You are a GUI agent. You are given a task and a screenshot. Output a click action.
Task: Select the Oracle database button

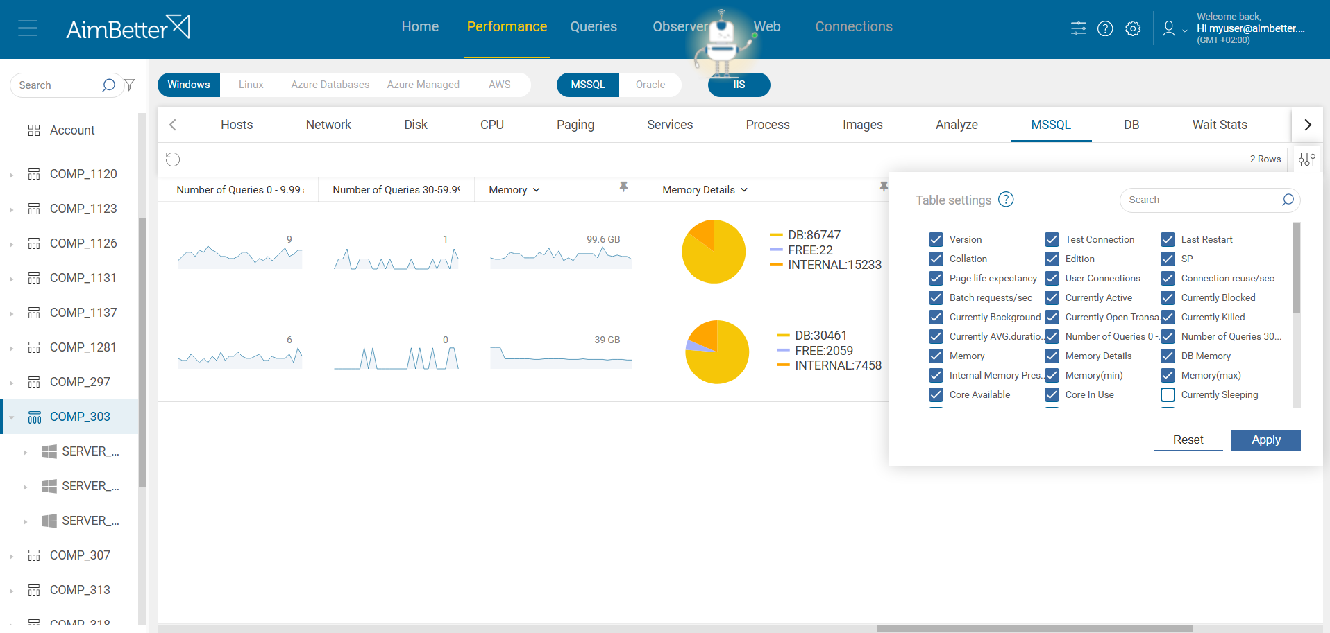[650, 85]
